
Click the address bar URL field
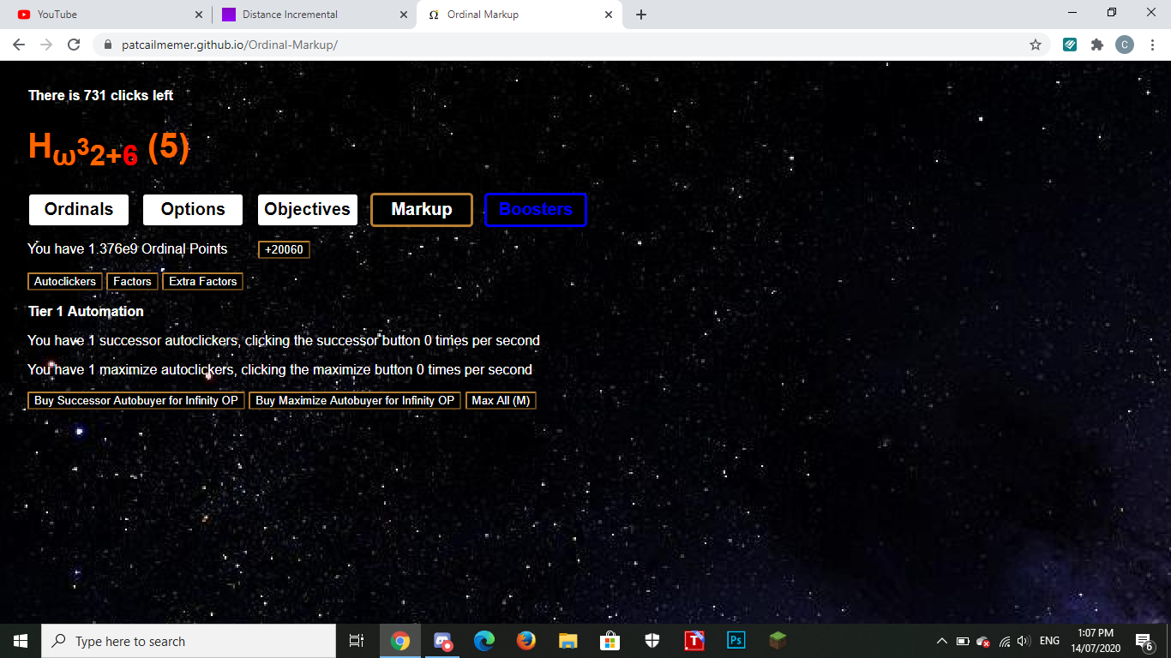click(x=566, y=45)
